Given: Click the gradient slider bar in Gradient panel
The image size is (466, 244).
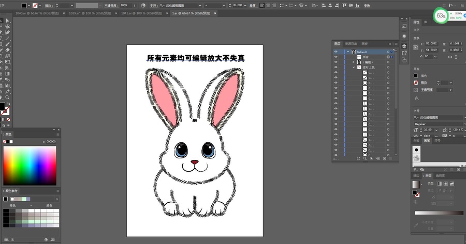Looking at the screenshot, I should point(439,213).
